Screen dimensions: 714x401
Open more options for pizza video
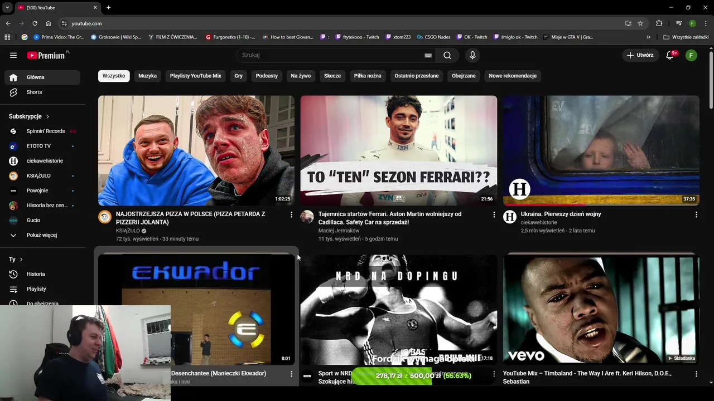point(291,214)
